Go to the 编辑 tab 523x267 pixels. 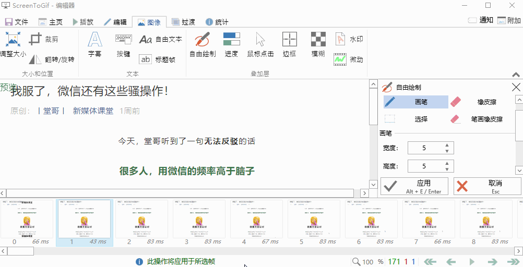coord(115,22)
